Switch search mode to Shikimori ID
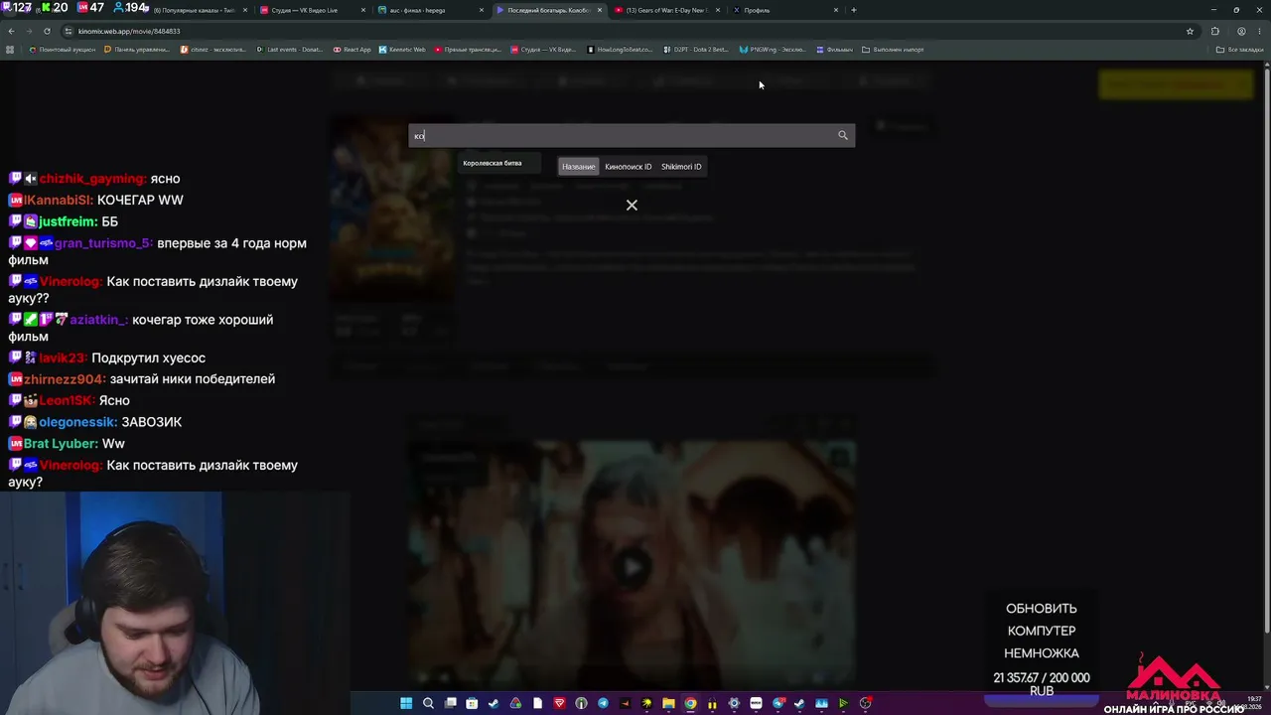The image size is (1271, 715). pos(681,167)
